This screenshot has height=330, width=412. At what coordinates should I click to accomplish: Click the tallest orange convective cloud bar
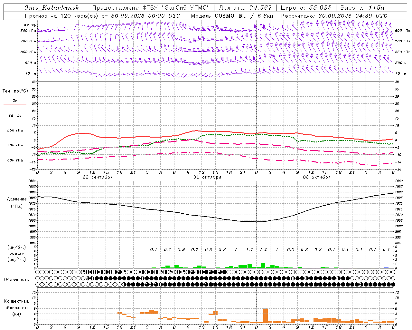pos(266,315)
